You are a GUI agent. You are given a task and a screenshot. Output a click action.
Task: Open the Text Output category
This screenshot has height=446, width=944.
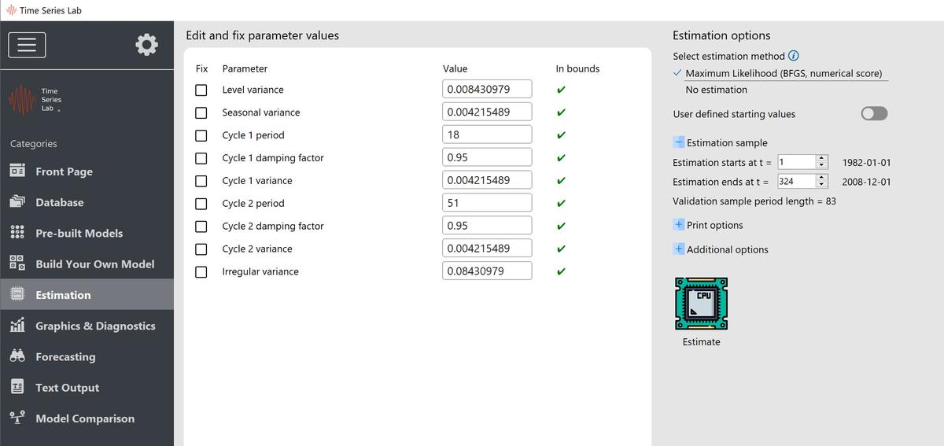click(67, 387)
